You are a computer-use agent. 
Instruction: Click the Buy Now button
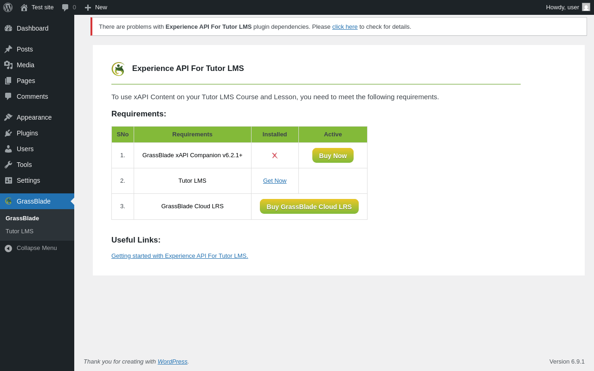coord(333,155)
